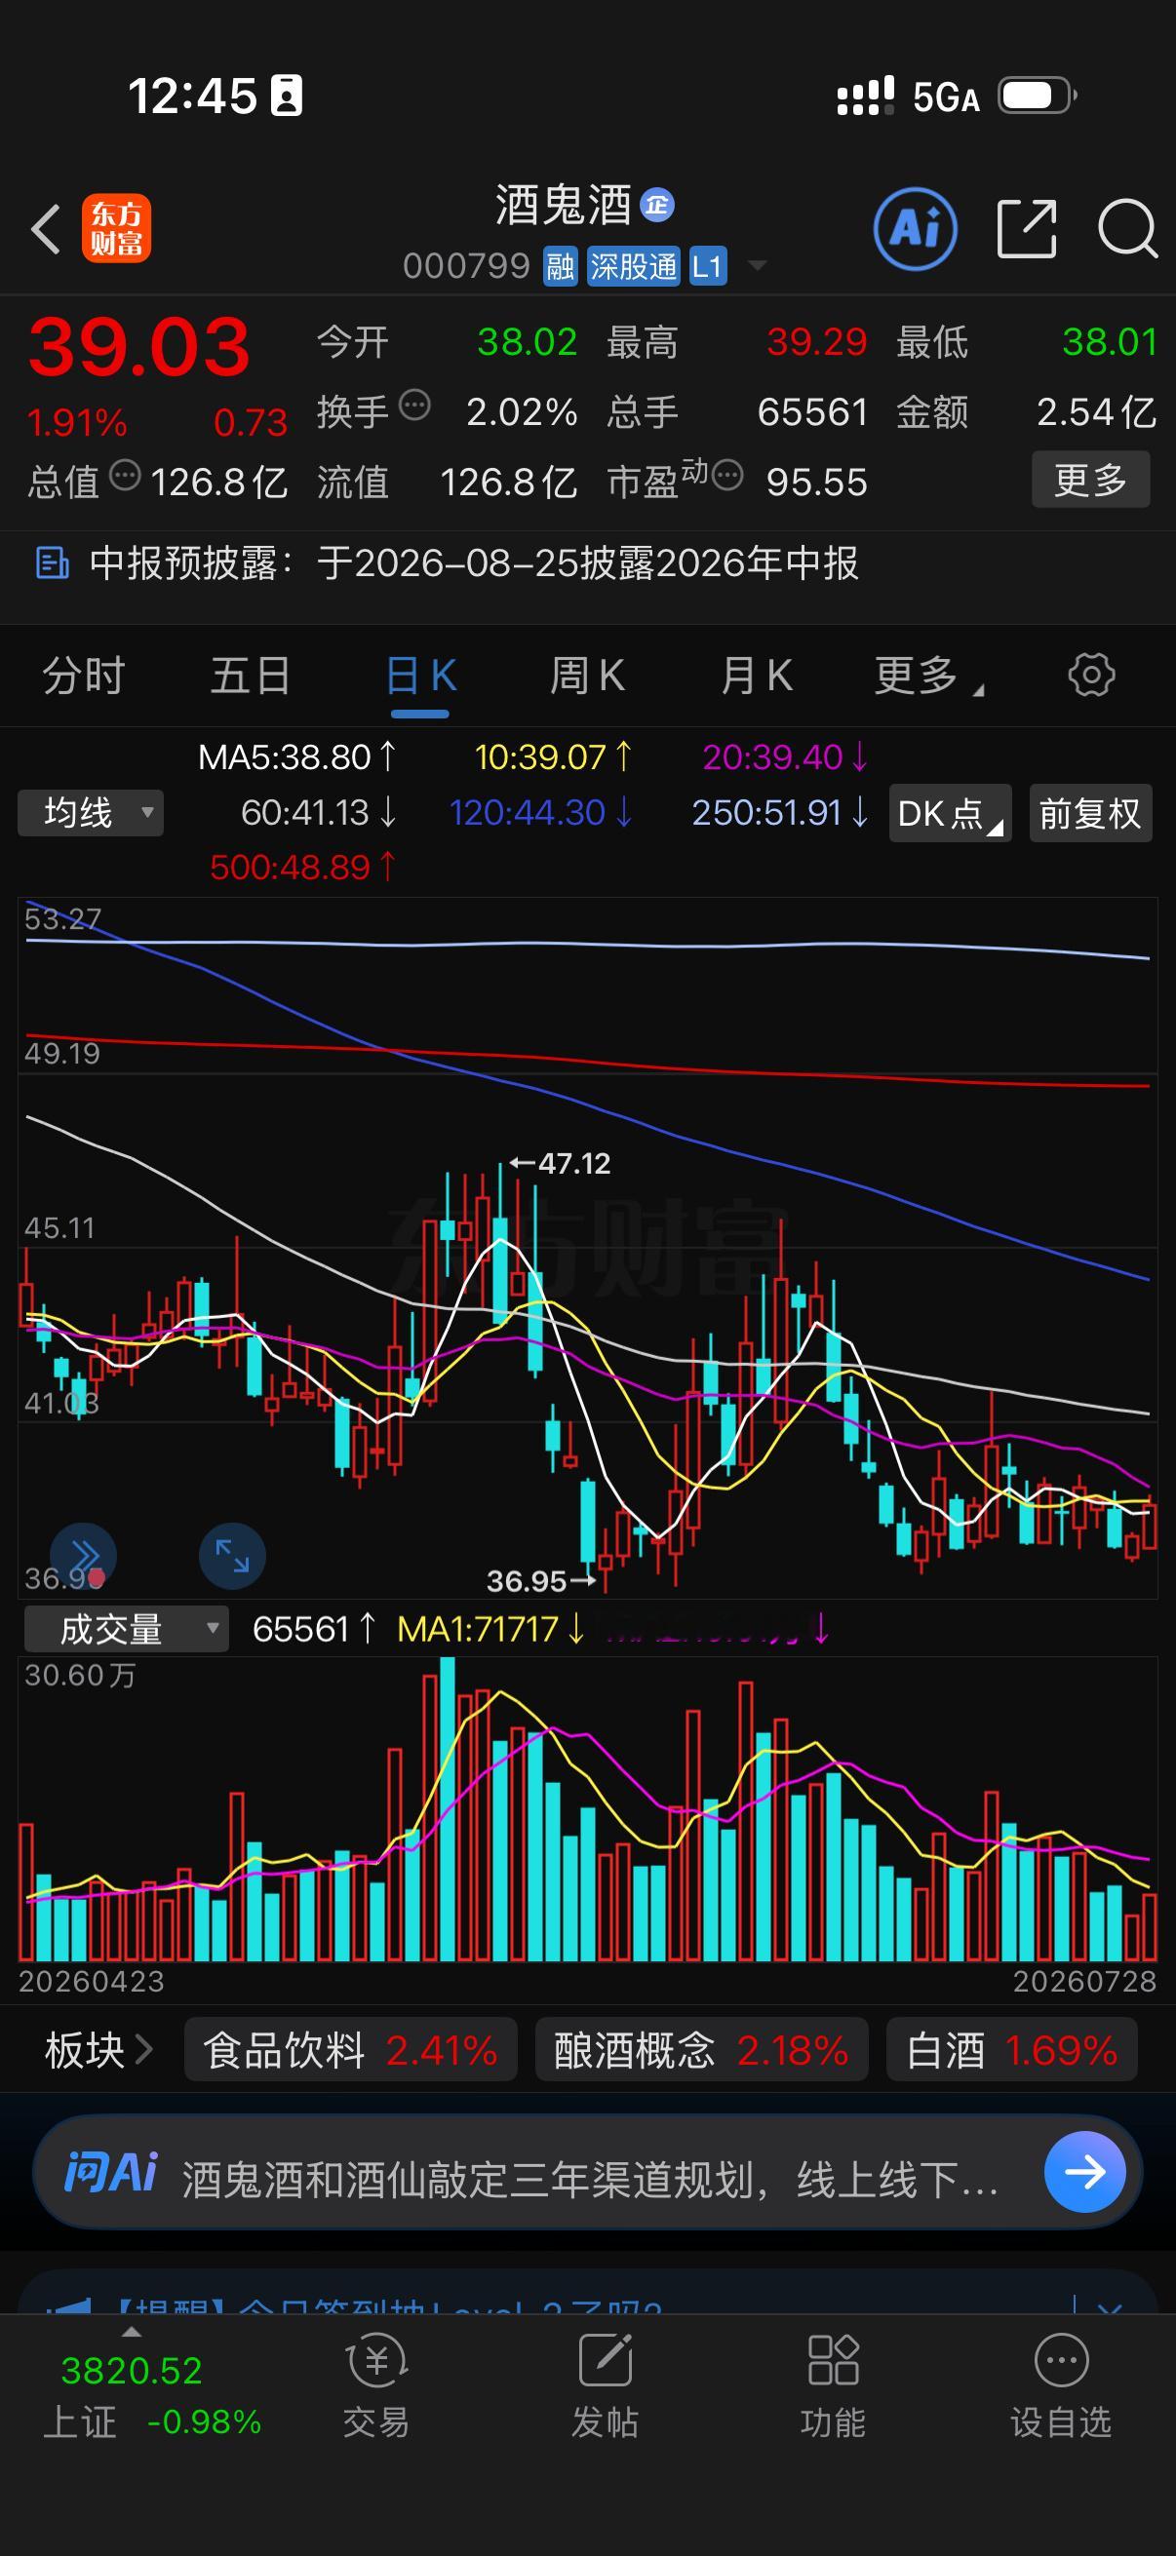Tap the 深股通 tag
The height and width of the screenshot is (2556, 1176).
(633, 267)
